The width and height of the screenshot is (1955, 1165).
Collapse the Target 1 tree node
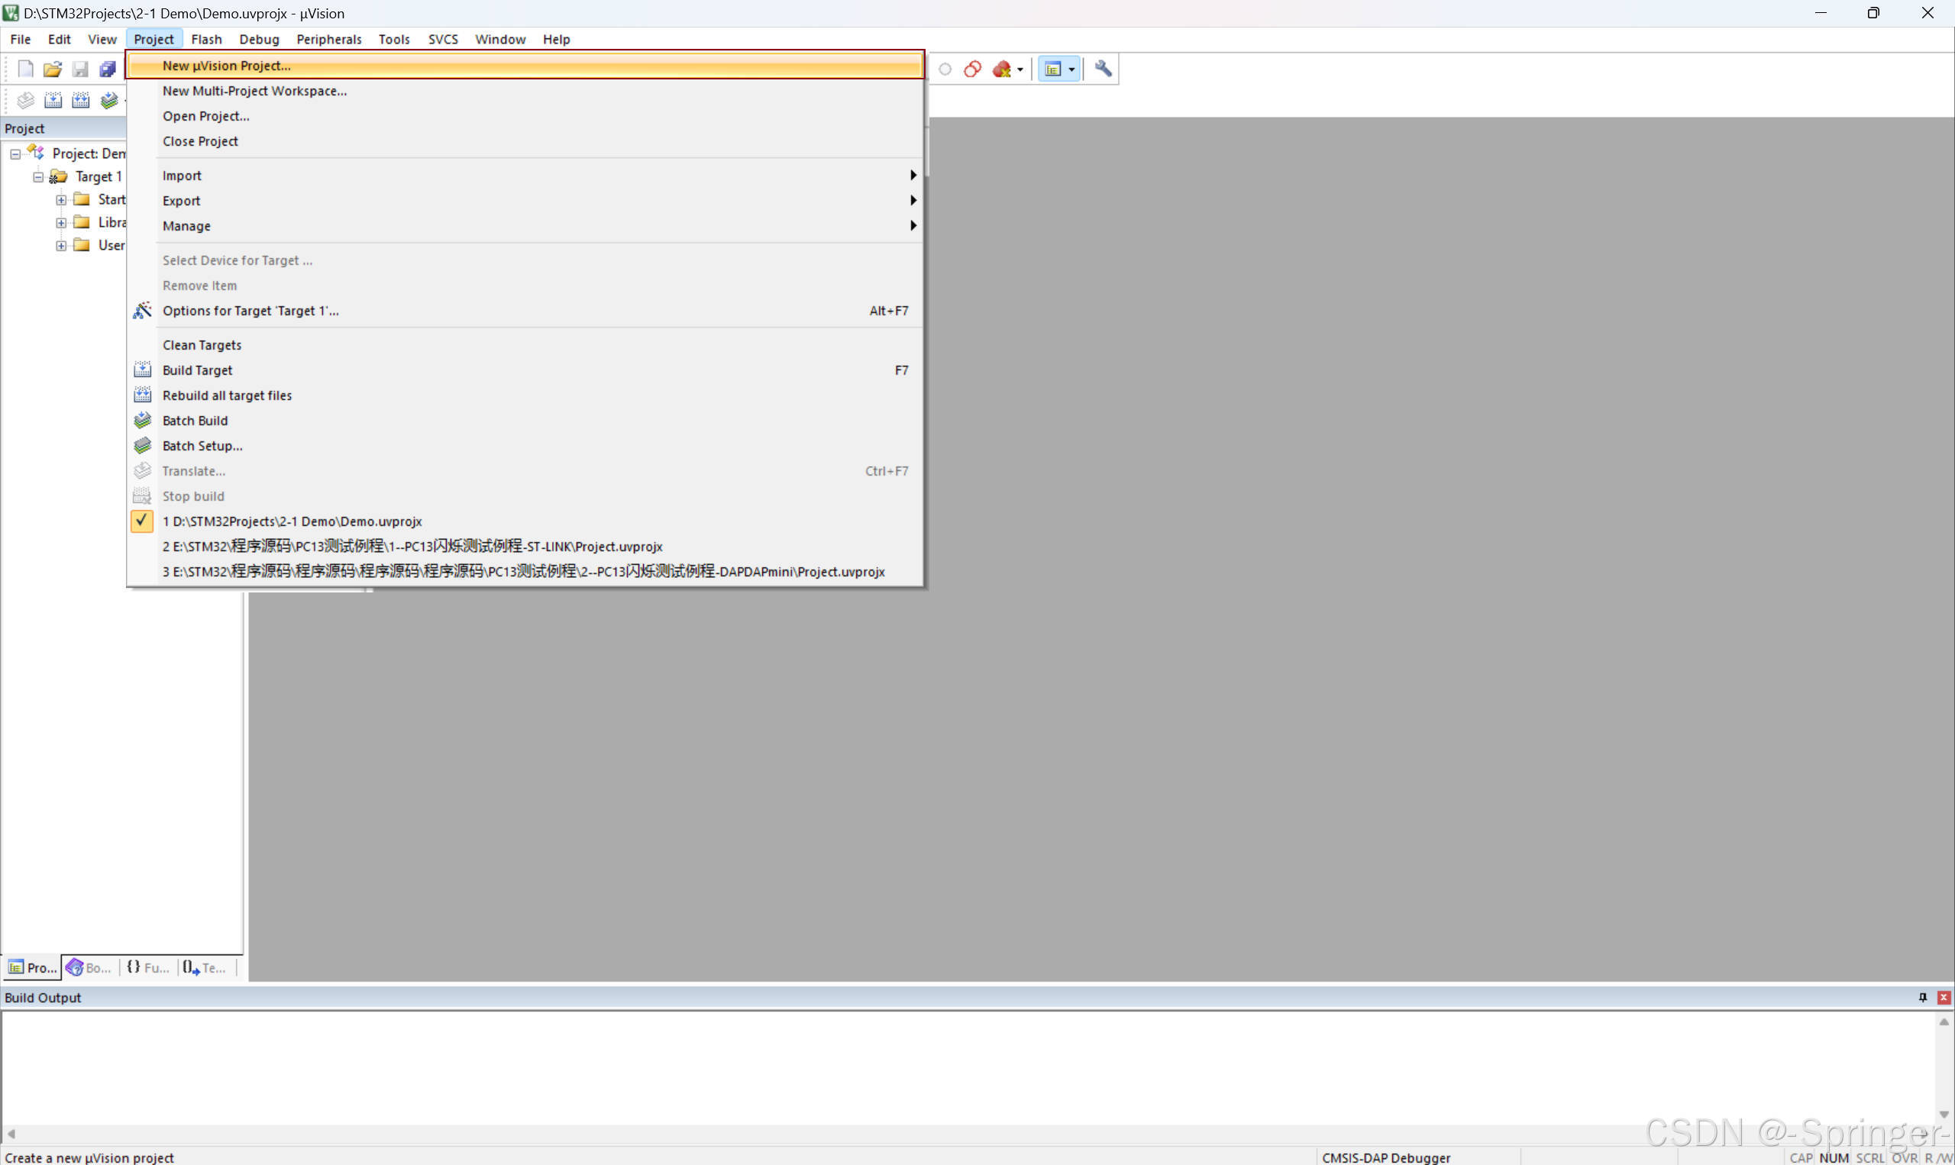tap(37, 176)
